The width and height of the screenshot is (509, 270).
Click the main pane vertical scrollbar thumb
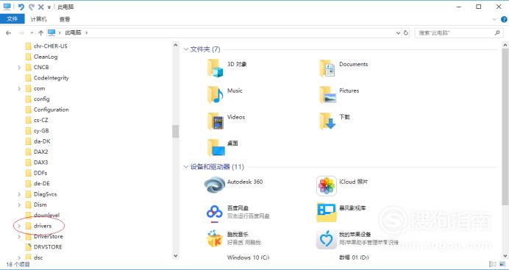(505, 127)
